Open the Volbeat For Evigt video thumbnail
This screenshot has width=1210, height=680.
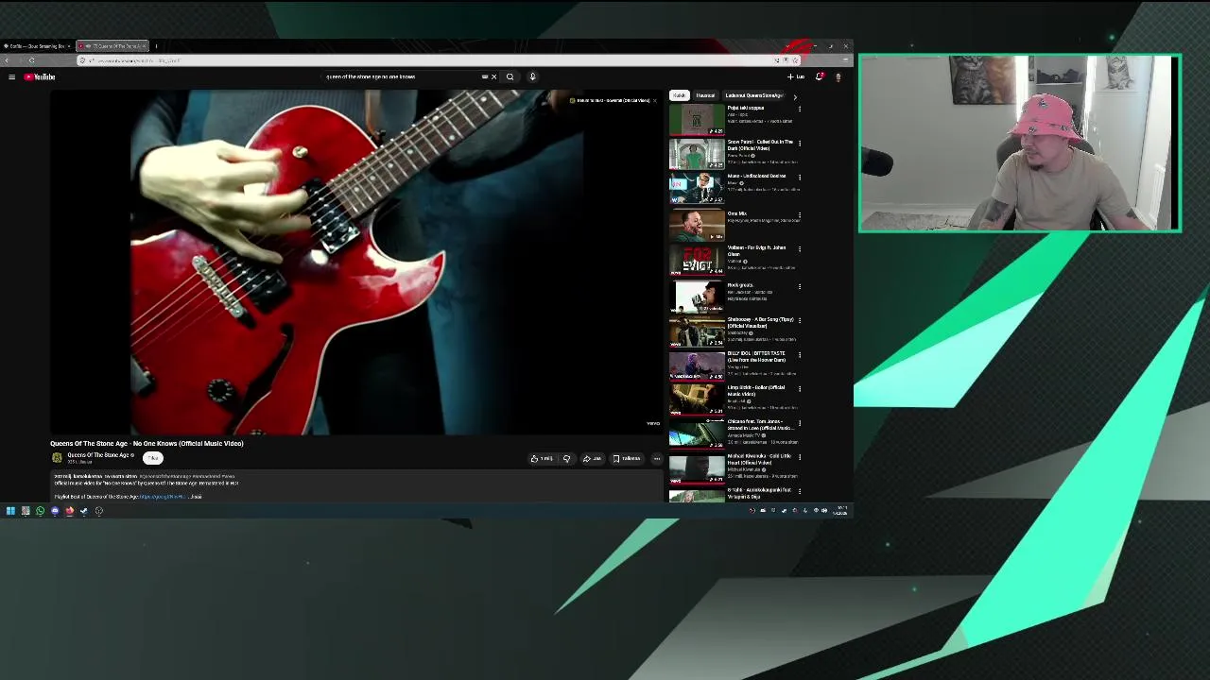coord(697,260)
